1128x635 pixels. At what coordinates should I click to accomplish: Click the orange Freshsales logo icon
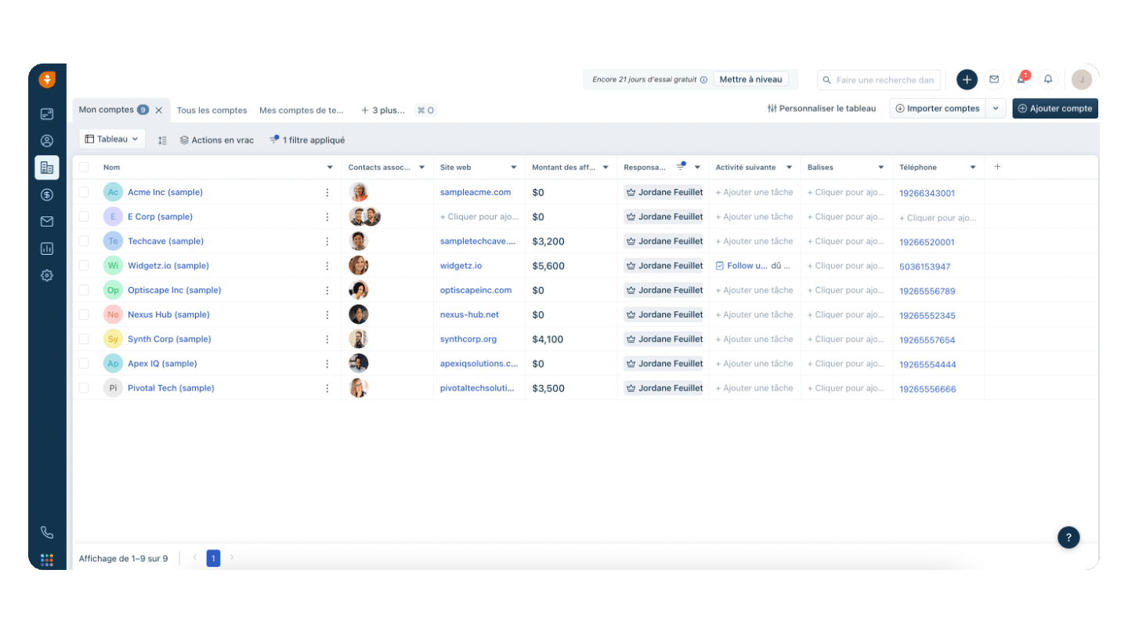[x=47, y=79]
